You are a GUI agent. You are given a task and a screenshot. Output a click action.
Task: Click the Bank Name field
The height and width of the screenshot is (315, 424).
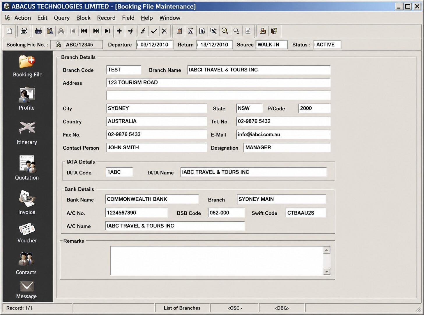(x=152, y=199)
